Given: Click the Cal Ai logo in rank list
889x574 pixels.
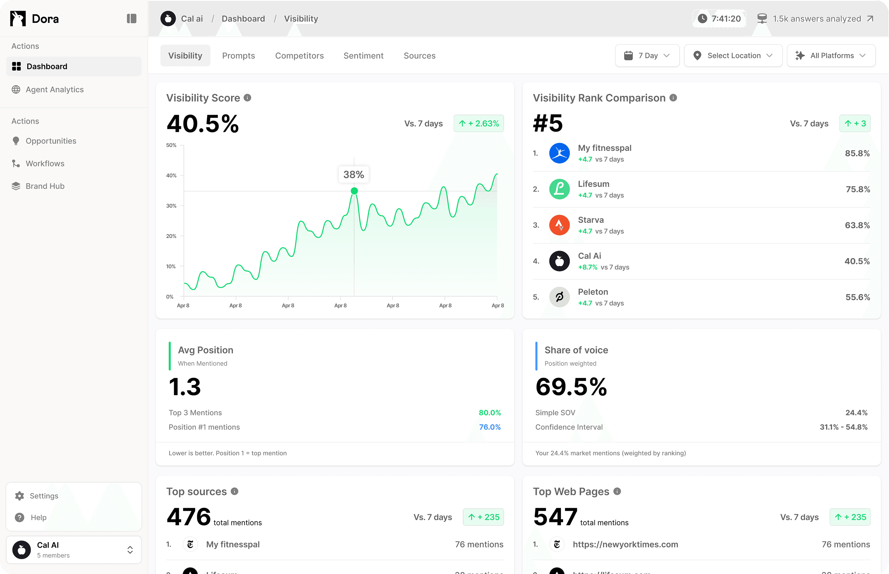Looking at the screenshot, I should pos(559,261).
